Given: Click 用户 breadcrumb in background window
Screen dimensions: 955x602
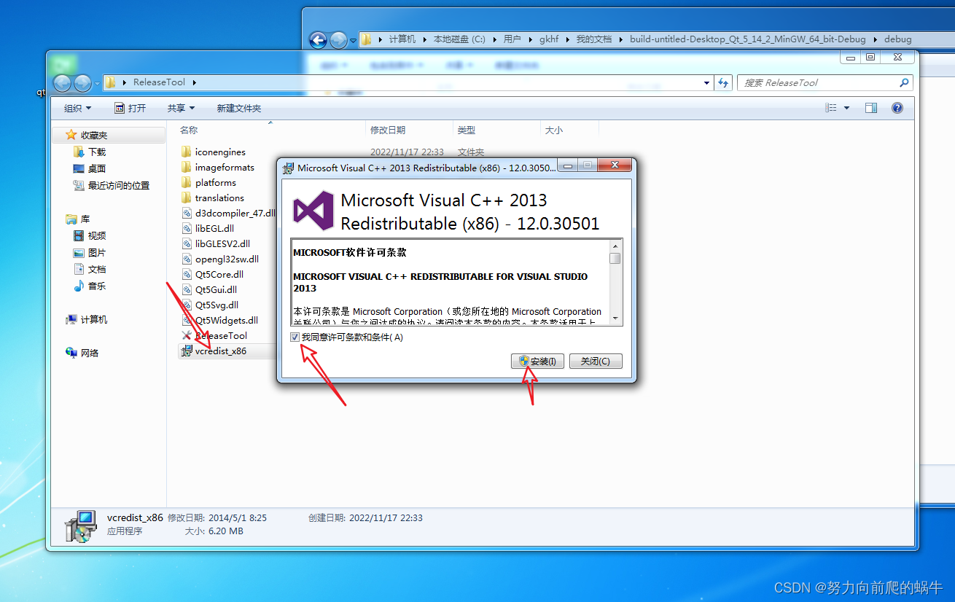Looking at the screenshot, I should [512, 39].
